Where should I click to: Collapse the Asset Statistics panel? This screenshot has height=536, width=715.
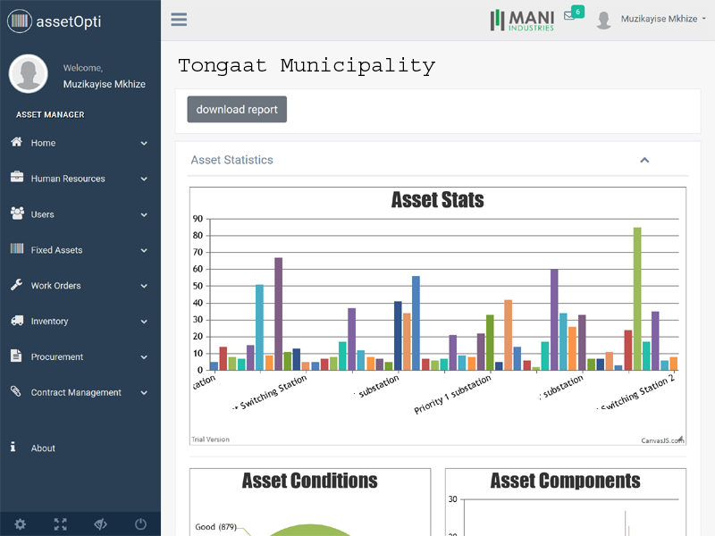click(x=644, y=160)
